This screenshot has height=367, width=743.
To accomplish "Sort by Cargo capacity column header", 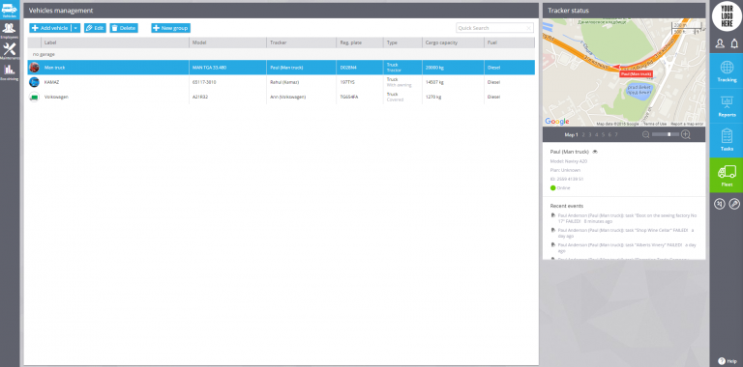I will [453, 42].
